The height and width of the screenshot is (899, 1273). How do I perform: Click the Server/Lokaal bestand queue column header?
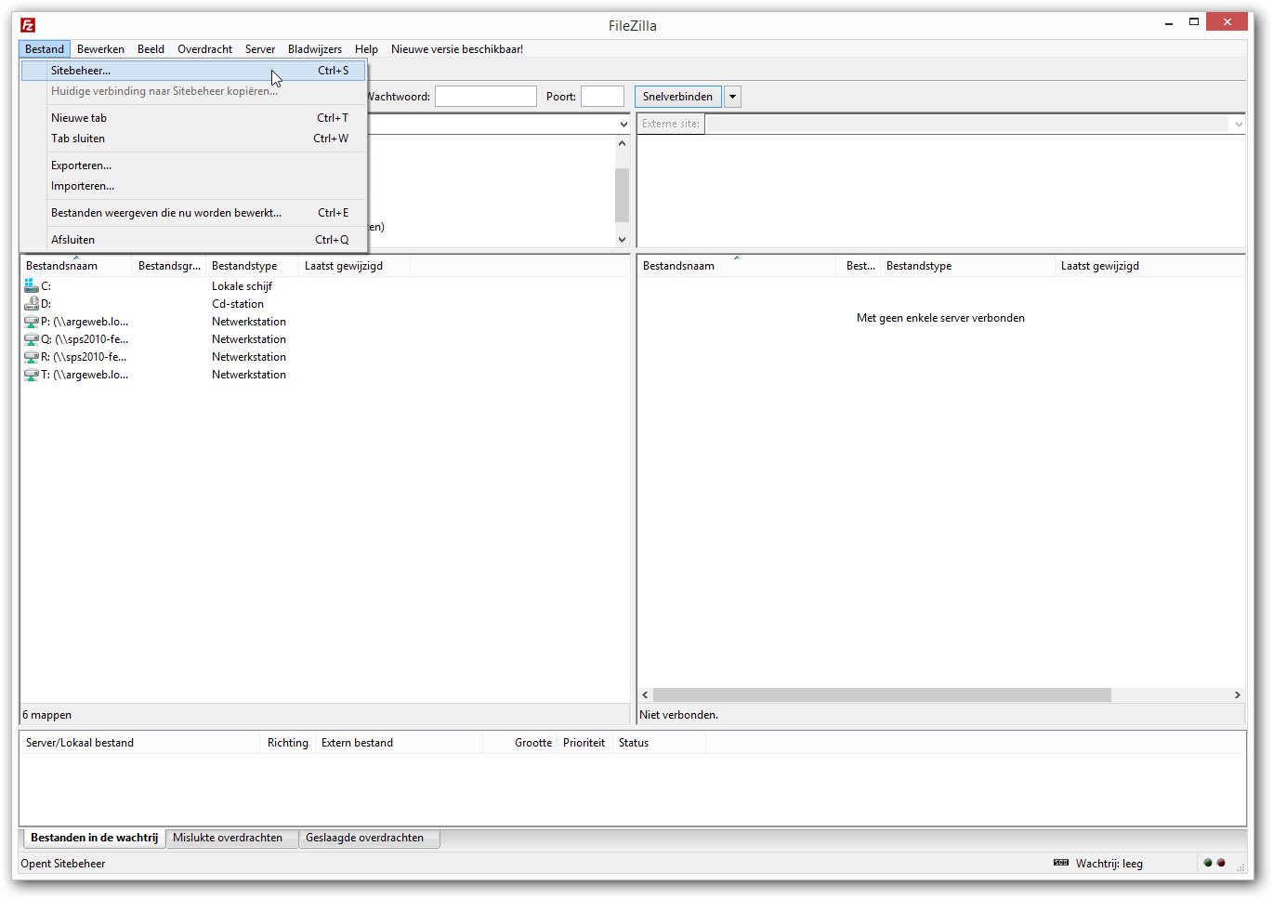(x=139, y=743)
